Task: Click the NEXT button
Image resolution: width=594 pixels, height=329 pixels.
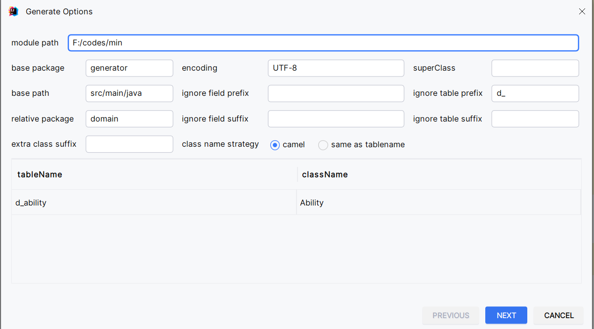Action: click(506, 315)
